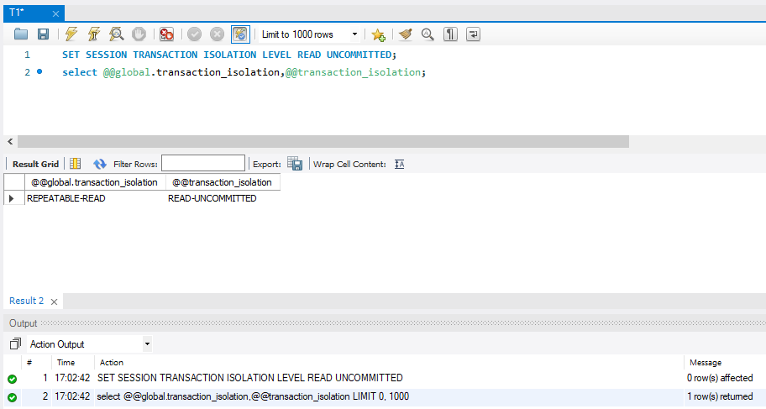
Task: Run EXPLAIN with magnifier lightning icon
Action: click(116, 34)
